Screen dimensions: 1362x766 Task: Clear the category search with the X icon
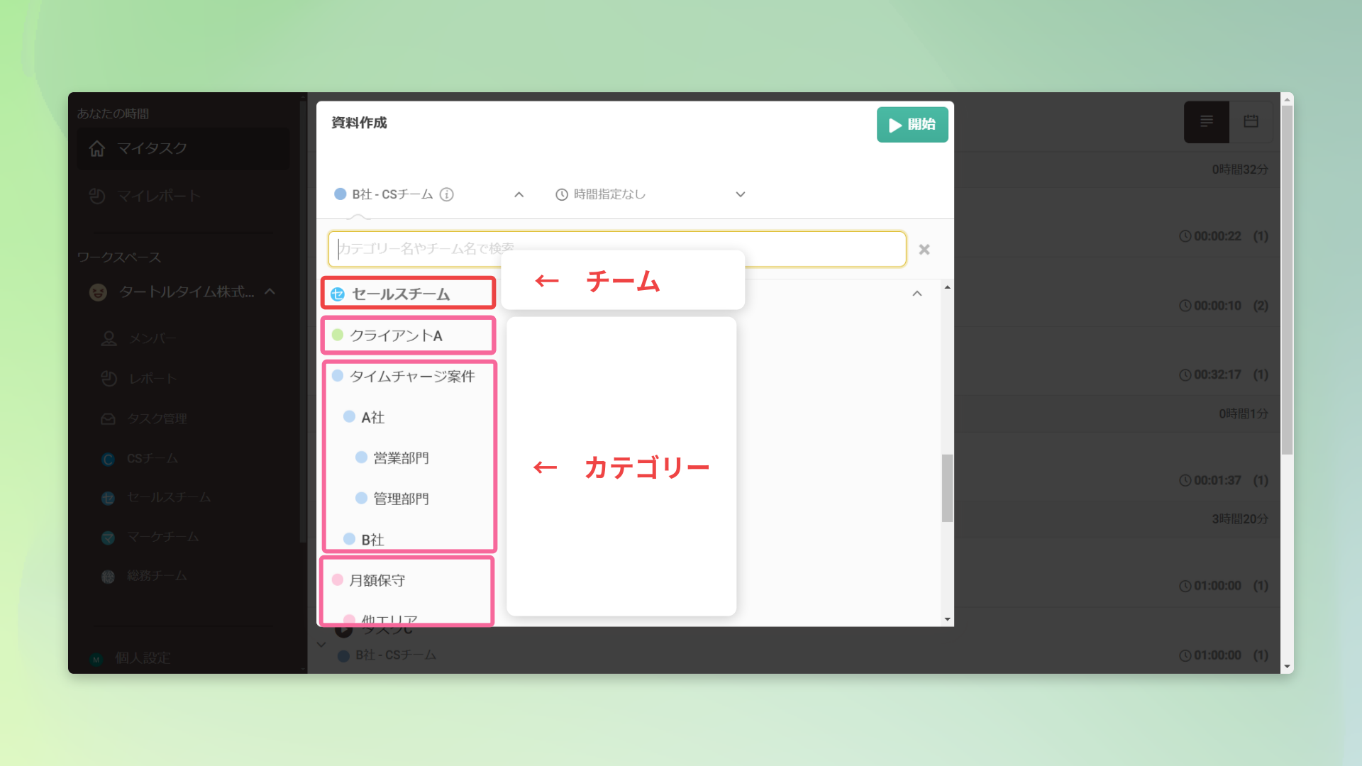point(924,250)
